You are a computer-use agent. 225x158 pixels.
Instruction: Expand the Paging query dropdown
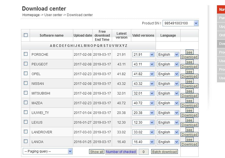tap(48, 151)
